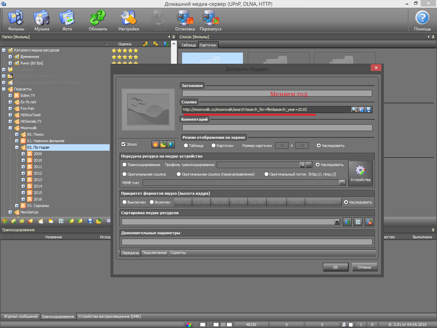Viewport: 437px width, 328px height.
Task: Open the Скрипты tab
Action: pos(178,253)
